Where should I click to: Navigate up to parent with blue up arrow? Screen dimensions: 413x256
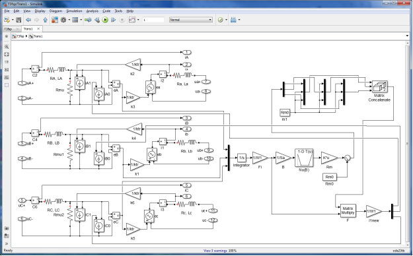[46, 20]
